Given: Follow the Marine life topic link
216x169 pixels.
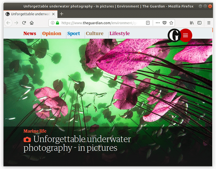Looking at the screenshot, I should point(35,131).
